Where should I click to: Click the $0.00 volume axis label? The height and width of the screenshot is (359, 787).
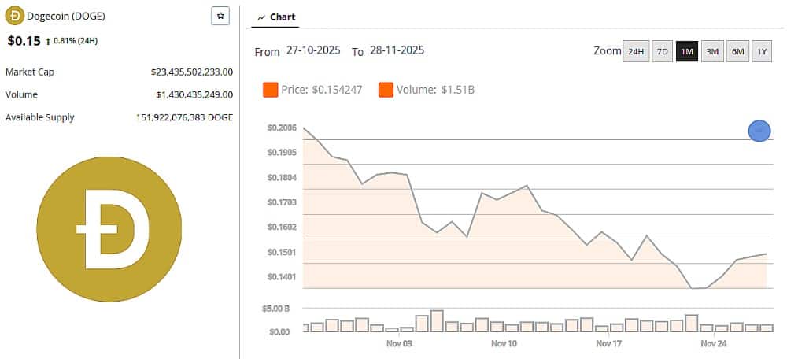point(279,332)
